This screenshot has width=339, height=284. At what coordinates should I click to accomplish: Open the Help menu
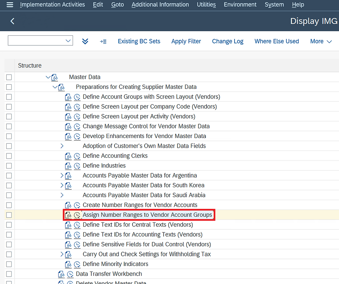click(298, 5)
